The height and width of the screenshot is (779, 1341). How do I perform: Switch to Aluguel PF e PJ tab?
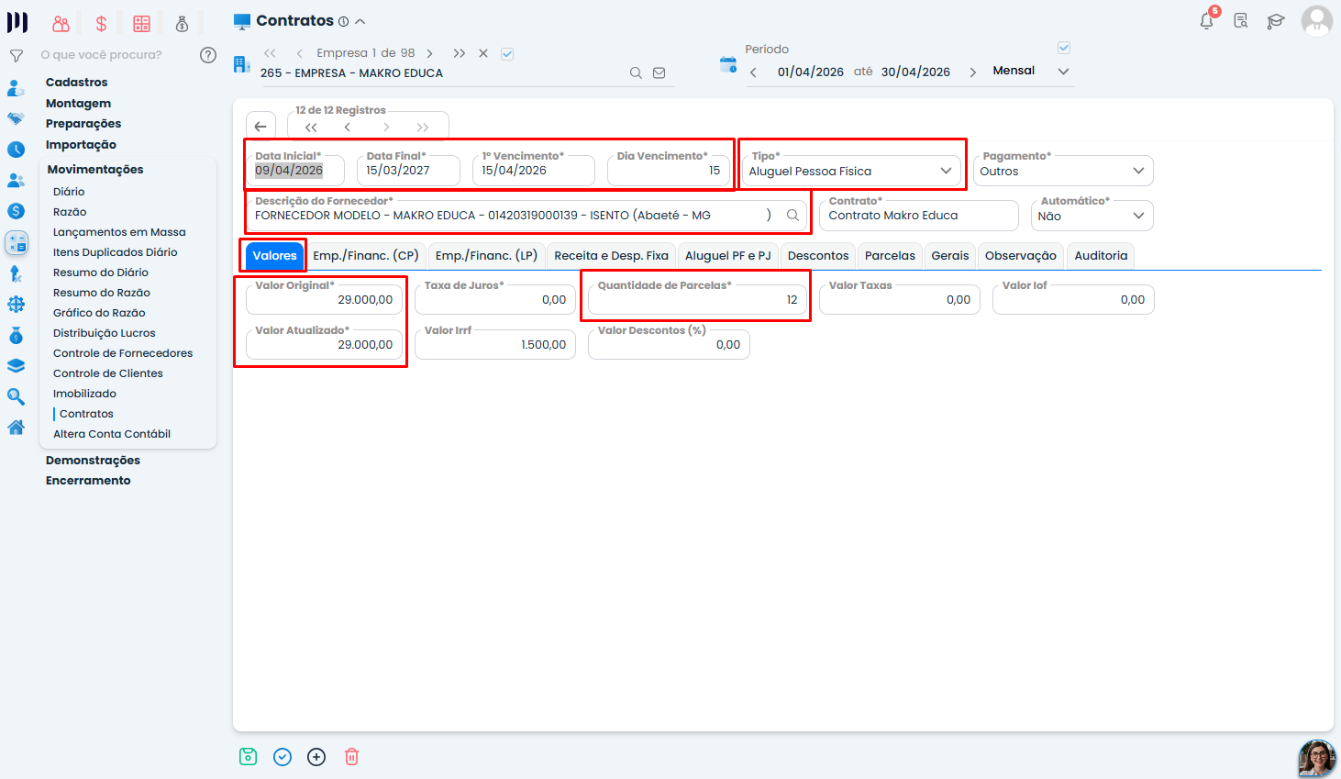point(728,256)
